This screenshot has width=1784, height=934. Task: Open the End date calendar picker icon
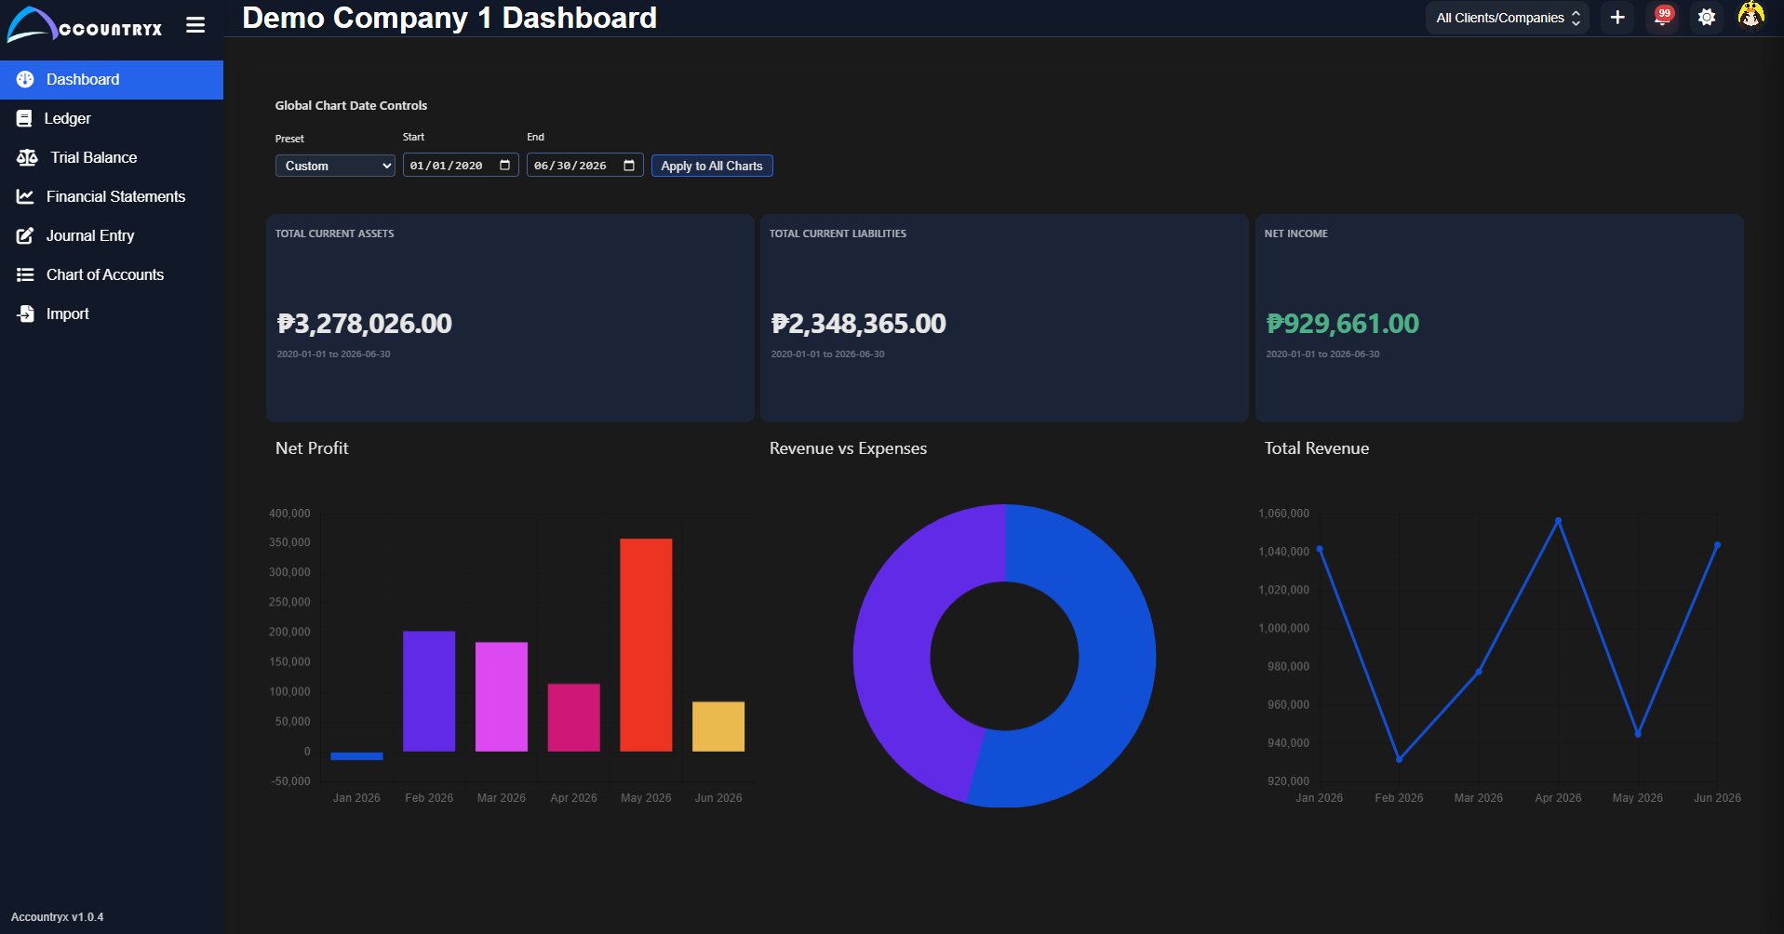[629, 165]
